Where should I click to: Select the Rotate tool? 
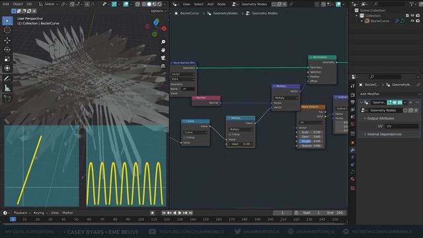point(7,50)
